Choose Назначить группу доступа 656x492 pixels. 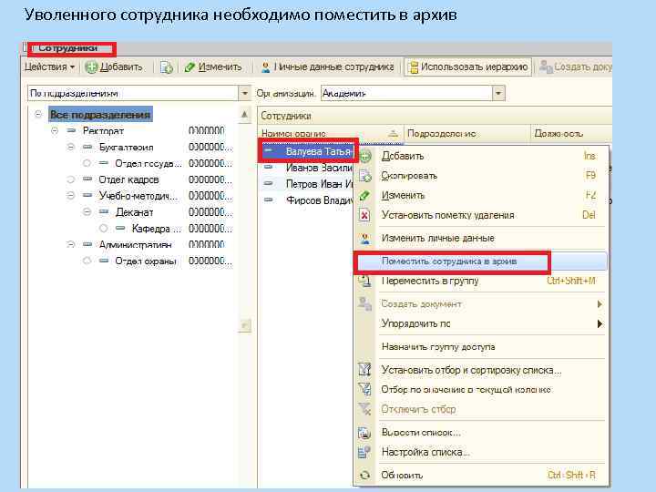tap(481, 347)
